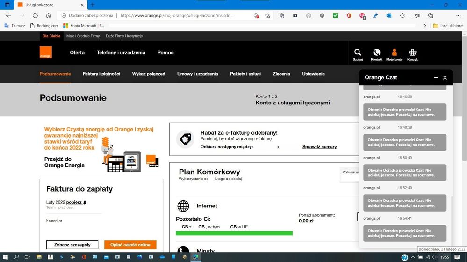Add this page to favorites star
The image size is (467, 262).
[x=267, y=15]
